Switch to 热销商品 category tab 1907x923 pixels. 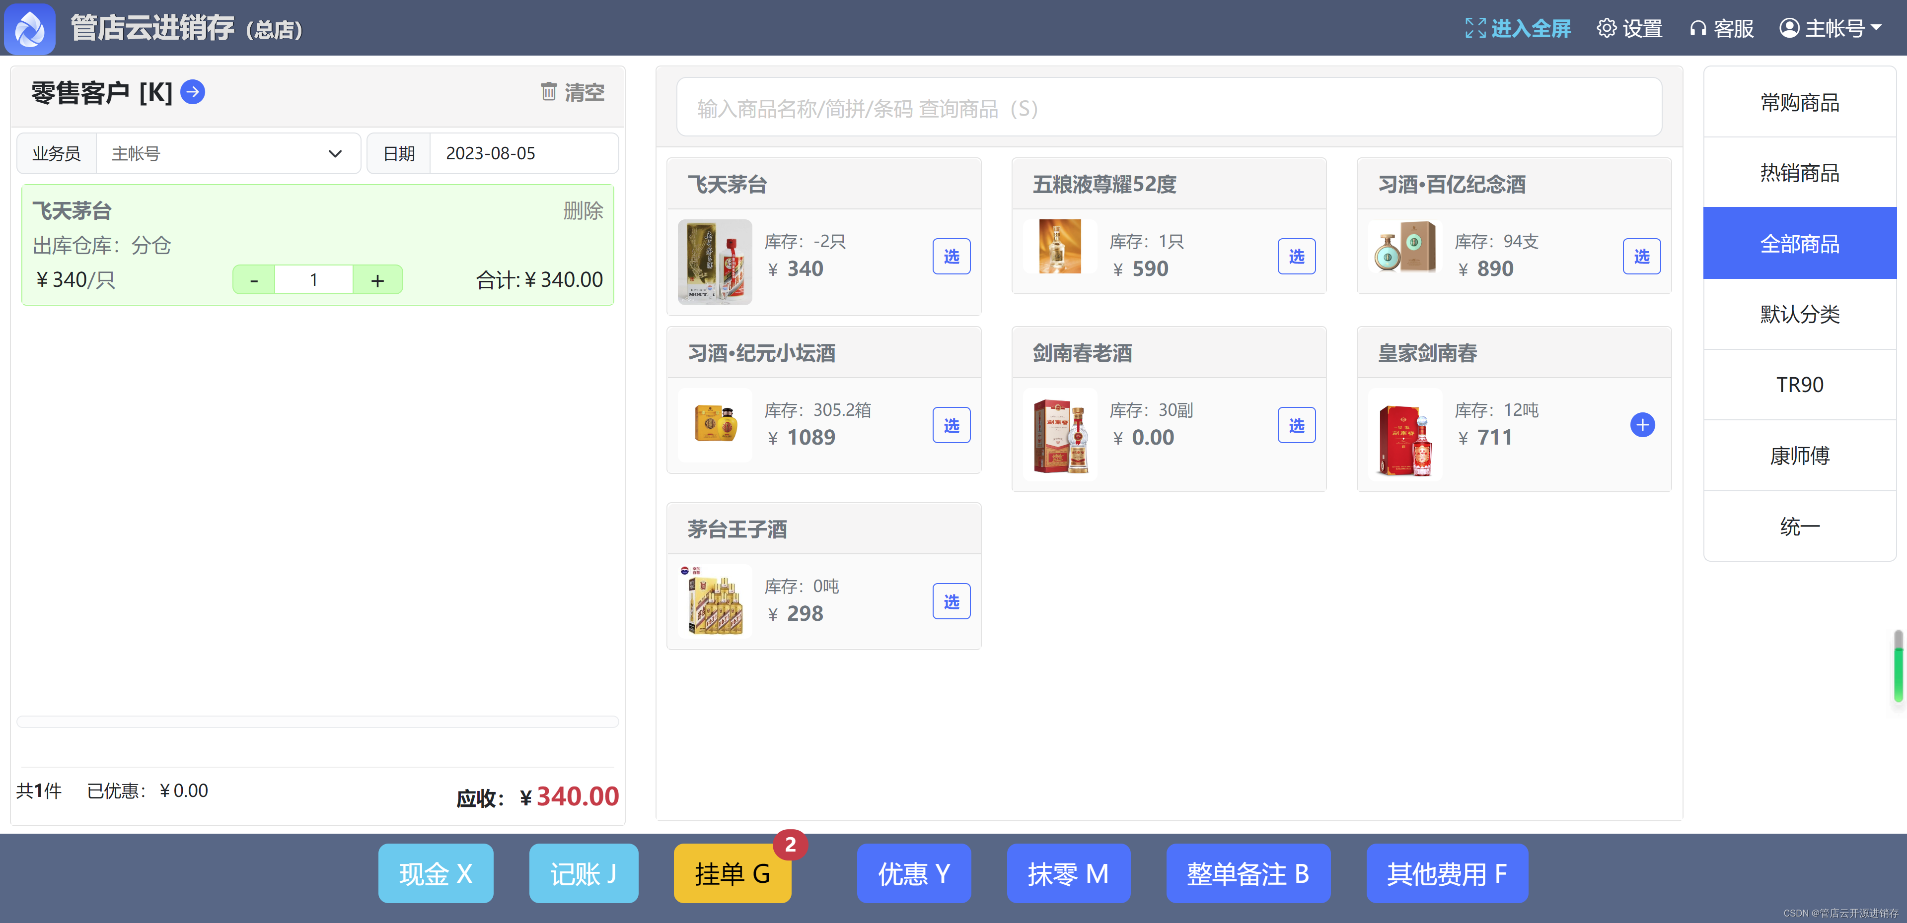1799,172
